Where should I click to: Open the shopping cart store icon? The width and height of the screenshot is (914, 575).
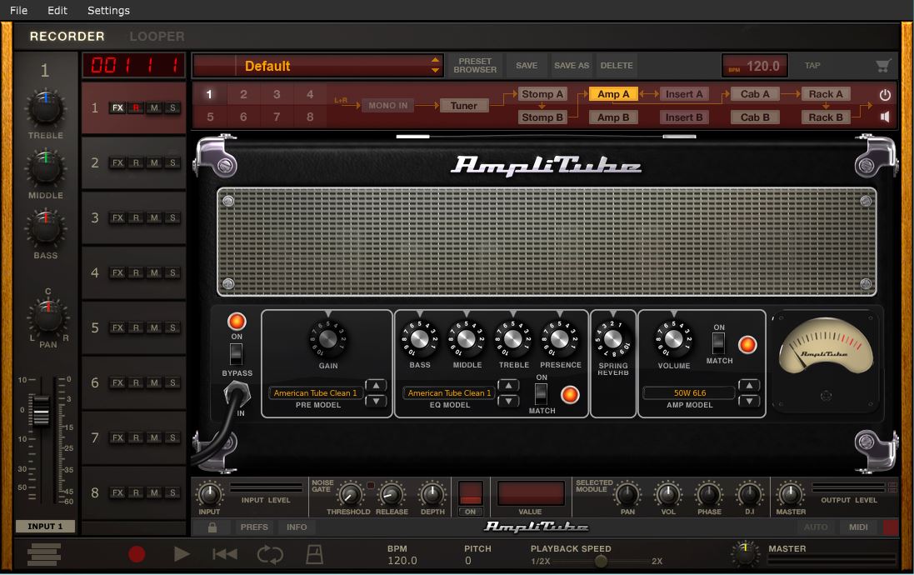[883, 66]
